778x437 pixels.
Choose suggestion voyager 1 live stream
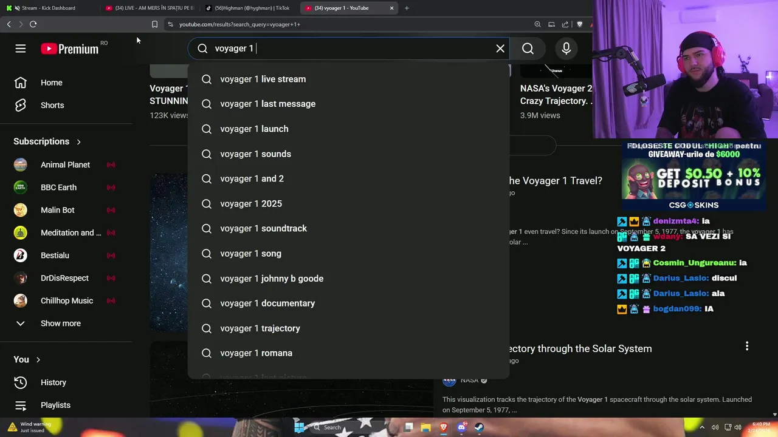coord(348,79)
